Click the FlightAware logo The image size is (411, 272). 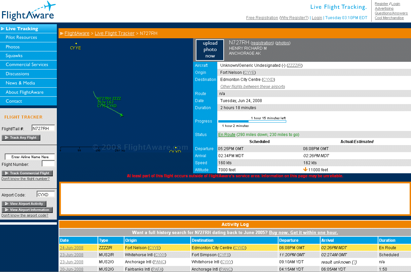[29, 11]
